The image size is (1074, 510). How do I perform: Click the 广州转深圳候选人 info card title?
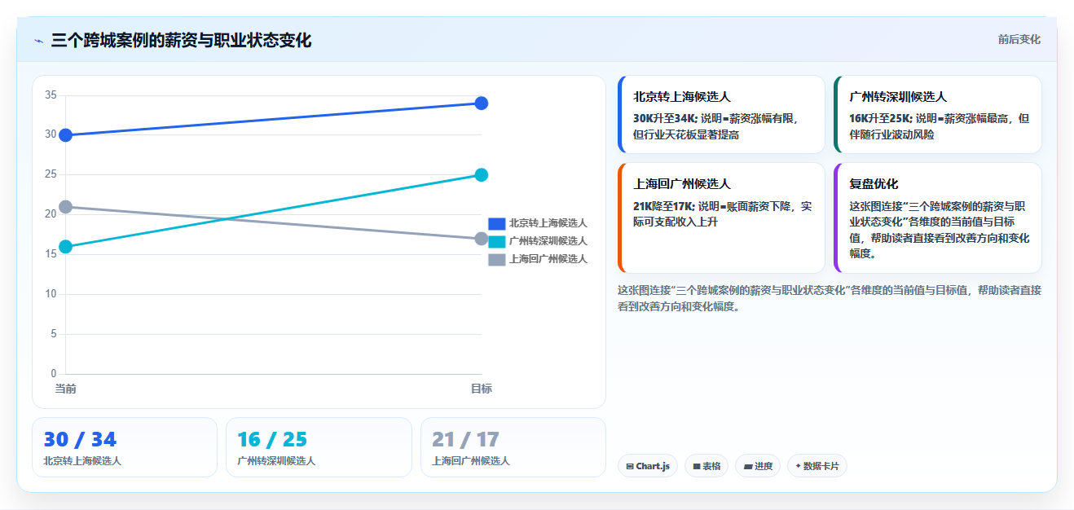click(x=898, y=96)
